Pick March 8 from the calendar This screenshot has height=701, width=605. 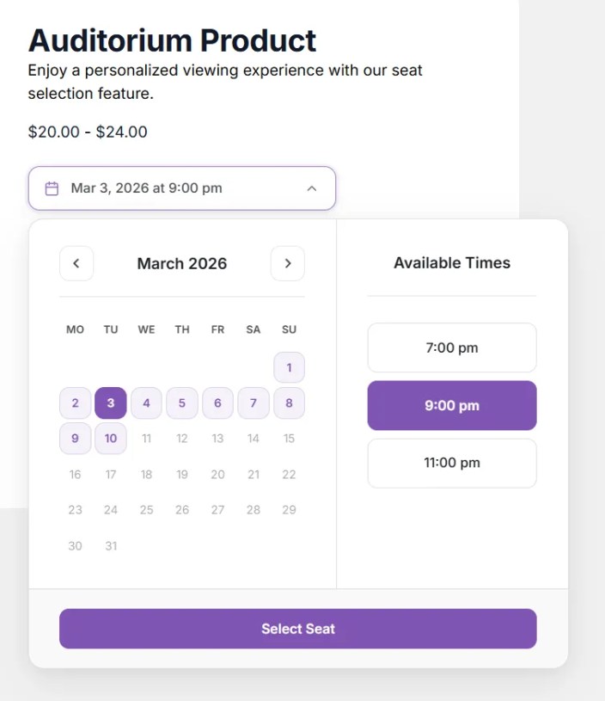[x=289, y=403]
